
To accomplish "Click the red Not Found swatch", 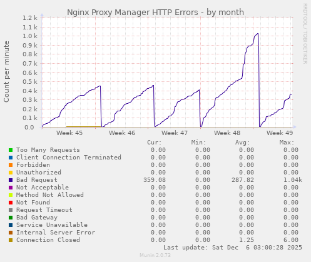I will [11, 203].
